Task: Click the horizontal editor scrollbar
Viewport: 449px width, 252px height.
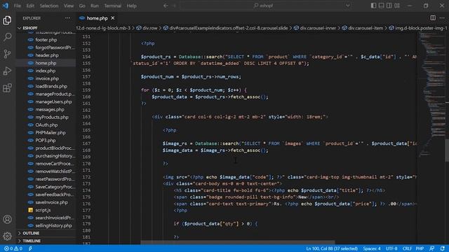Action: click(238, 243)
